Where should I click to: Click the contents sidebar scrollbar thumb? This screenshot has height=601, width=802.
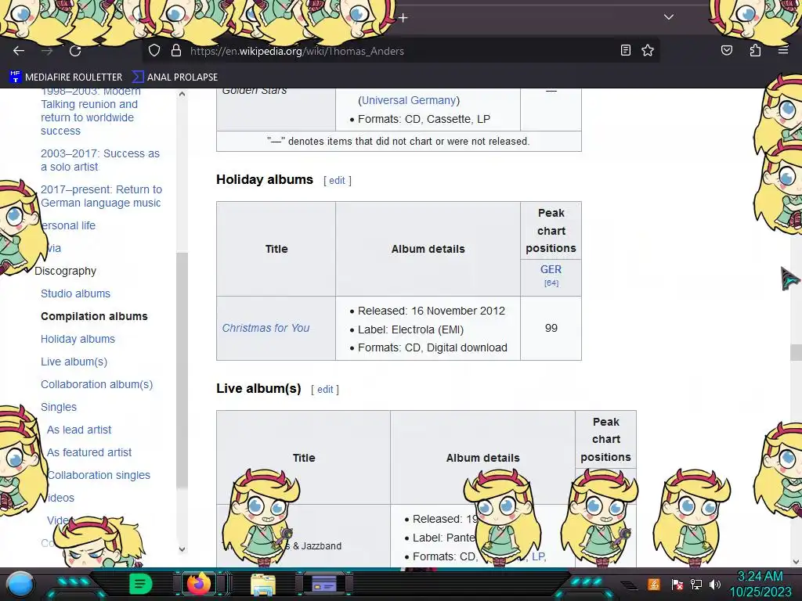pos(182,370)
